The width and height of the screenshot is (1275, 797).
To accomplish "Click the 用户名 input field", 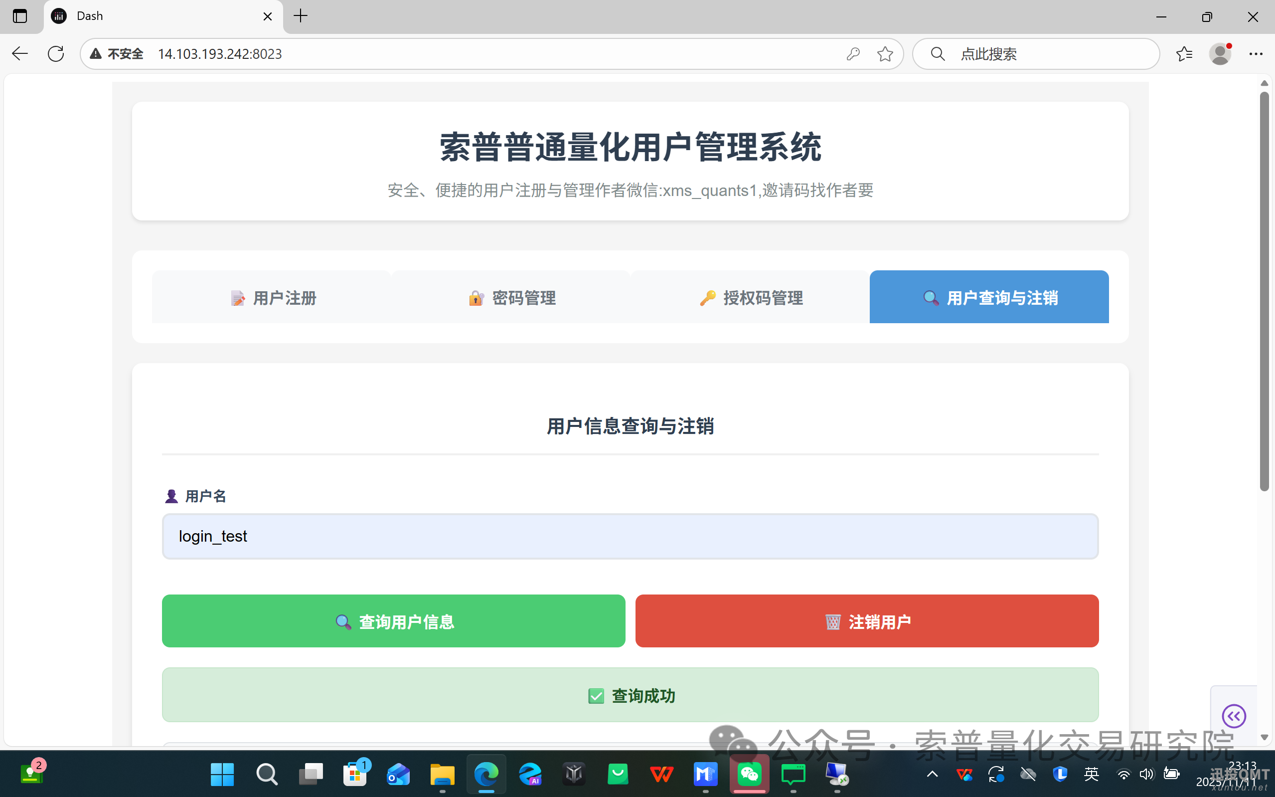I will (630, 536).
